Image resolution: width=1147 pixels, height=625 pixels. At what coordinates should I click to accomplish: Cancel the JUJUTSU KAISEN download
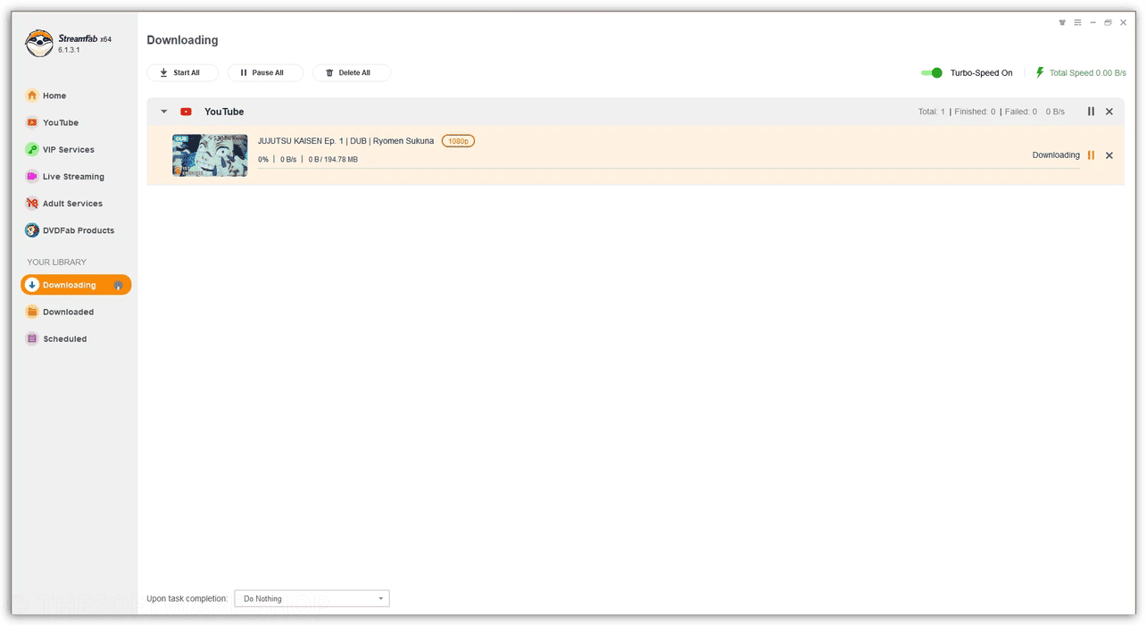point(1110,155)
